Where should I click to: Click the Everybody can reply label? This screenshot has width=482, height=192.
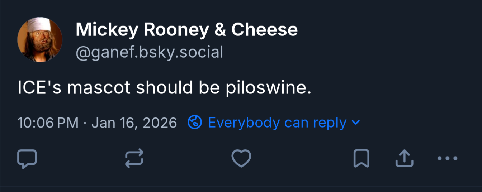point(277,123)
